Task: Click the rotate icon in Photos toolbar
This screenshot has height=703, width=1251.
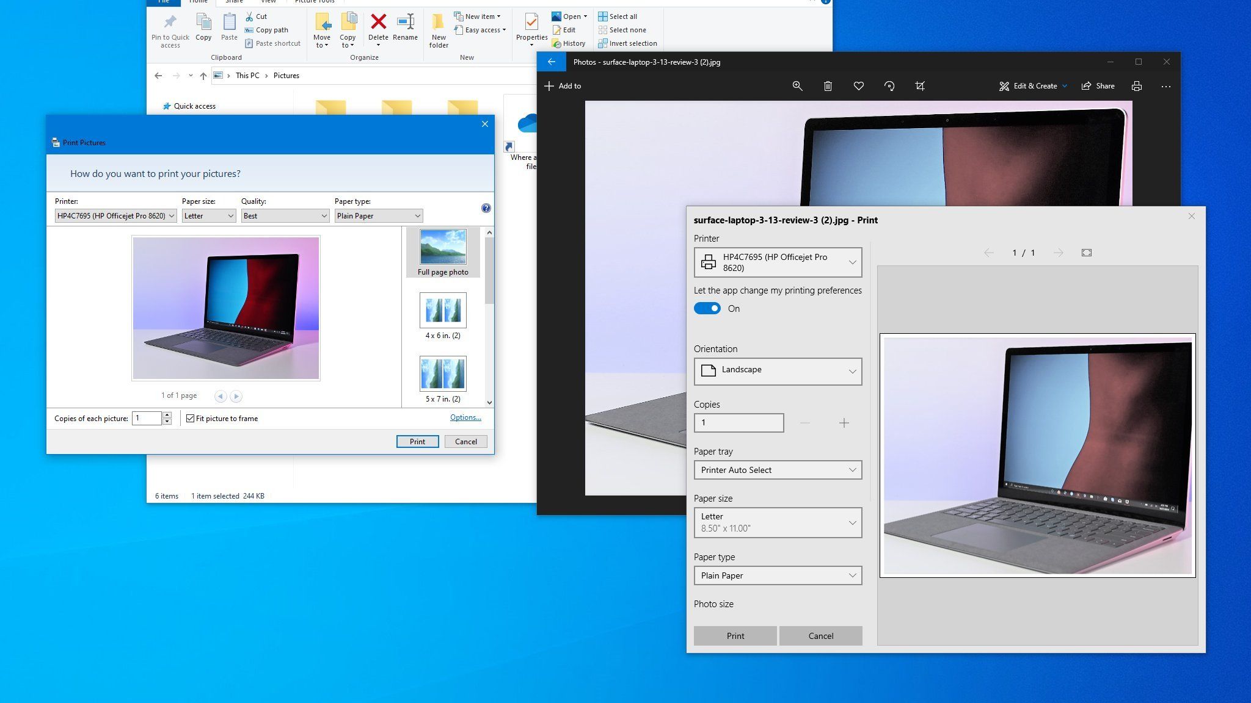Action: pos(889,86)
